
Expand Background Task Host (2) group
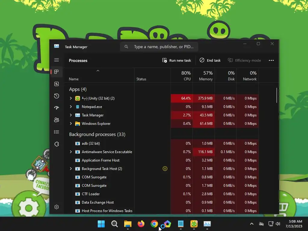click(71, 168)
